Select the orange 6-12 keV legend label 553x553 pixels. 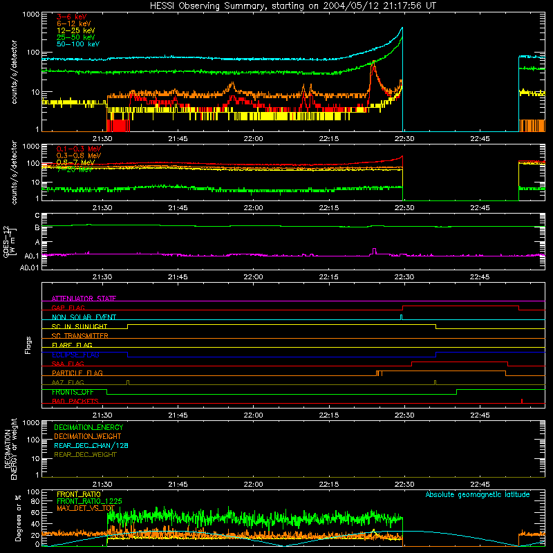73,24
